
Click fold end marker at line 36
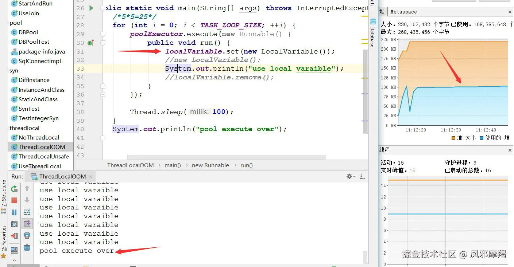click(103, 95)
